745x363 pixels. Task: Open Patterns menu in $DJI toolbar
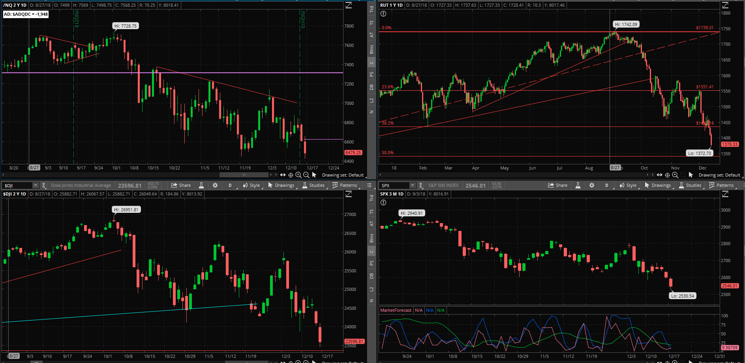[345, 185]
